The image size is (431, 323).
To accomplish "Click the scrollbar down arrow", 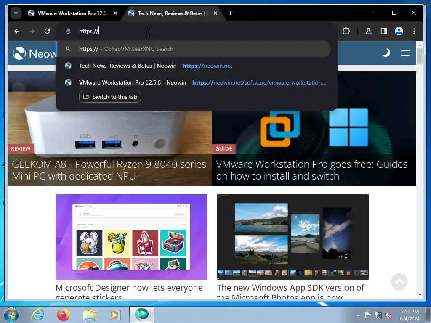I will [420, 295].
